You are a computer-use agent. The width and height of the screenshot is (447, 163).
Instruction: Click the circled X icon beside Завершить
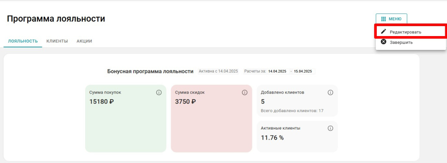[x=383, y=42]
